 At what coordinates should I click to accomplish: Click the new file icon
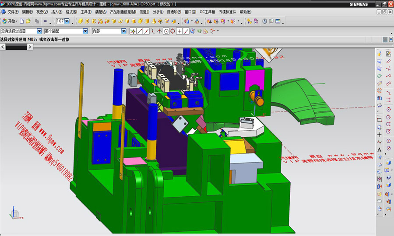pyautogui.click(x=22, y=21)
